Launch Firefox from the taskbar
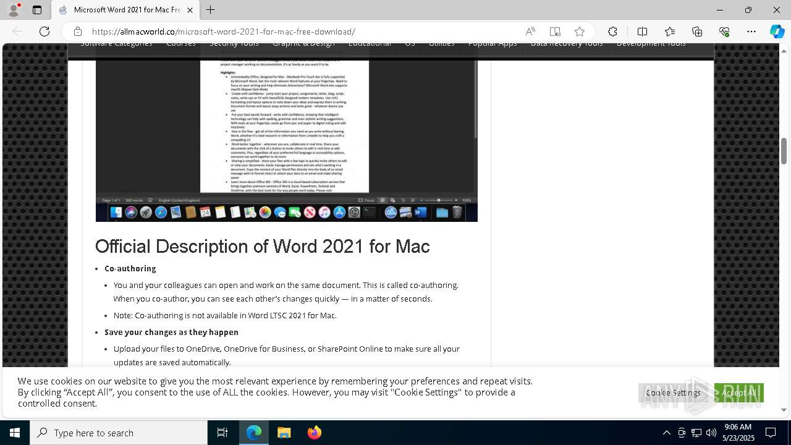 (x=315, y=433)
